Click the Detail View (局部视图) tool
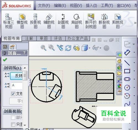 76,21
